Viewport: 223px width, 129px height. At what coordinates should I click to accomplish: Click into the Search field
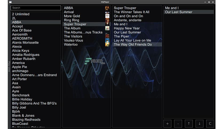click(36, 8)
